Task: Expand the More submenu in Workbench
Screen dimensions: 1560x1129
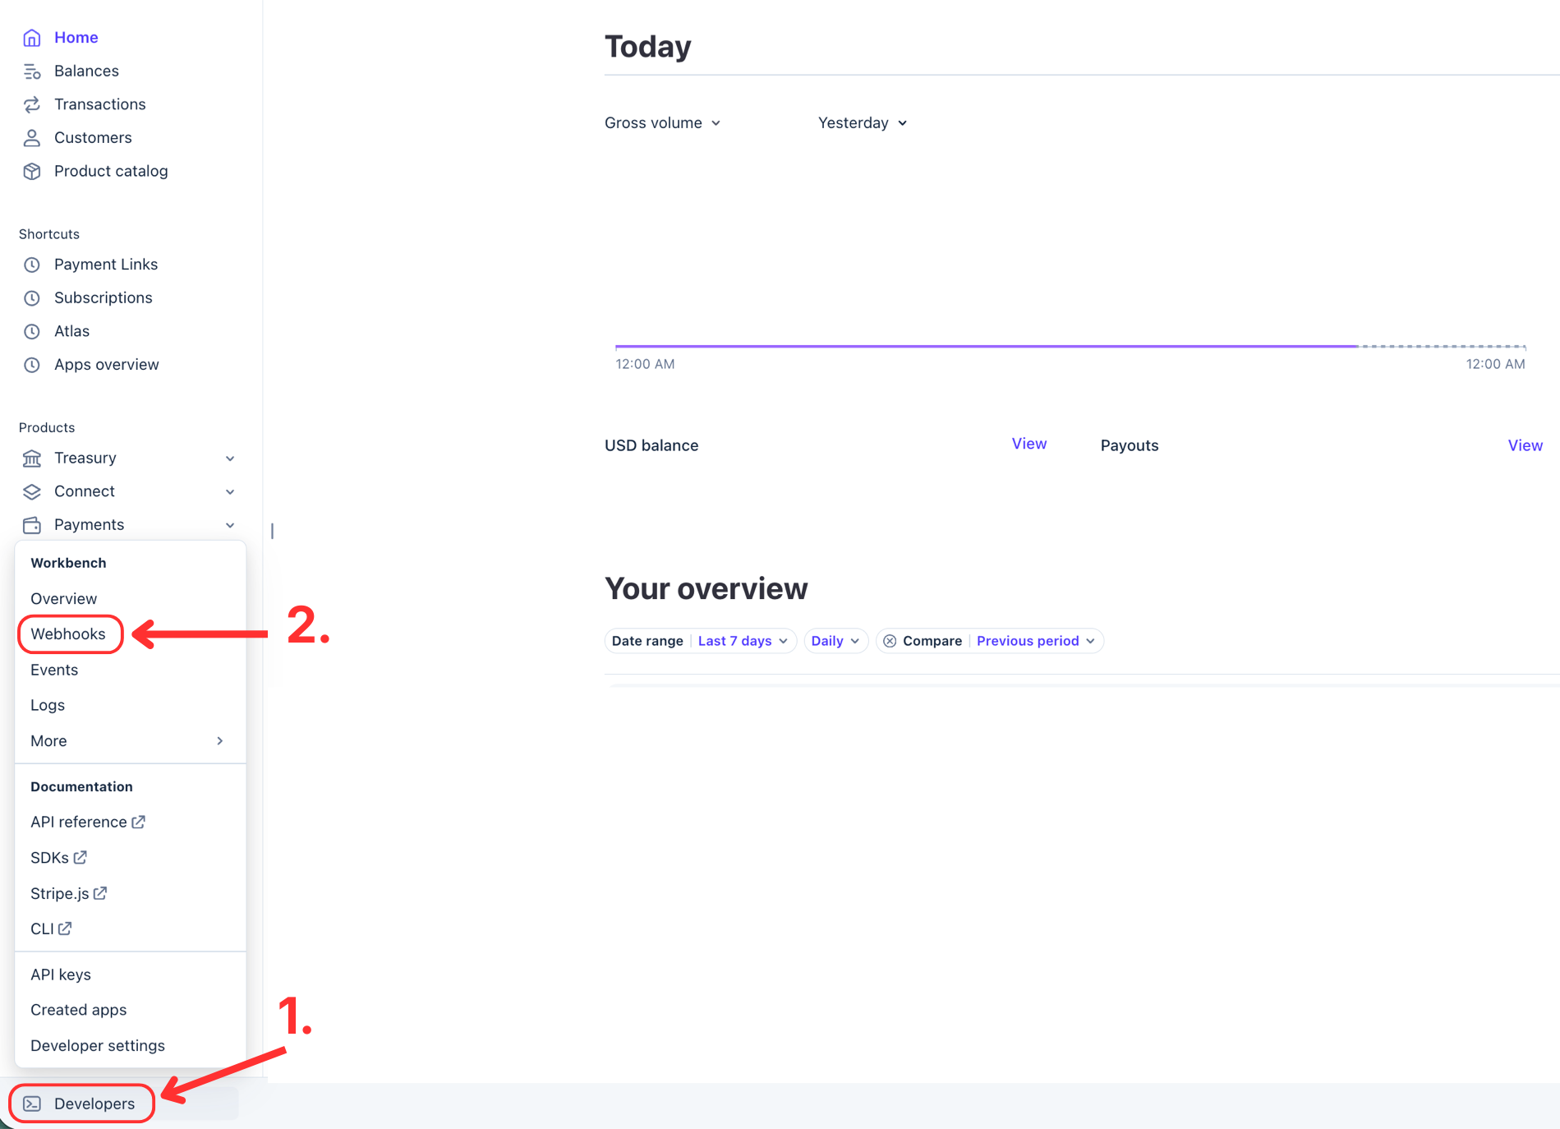Action: coord(130,740)
